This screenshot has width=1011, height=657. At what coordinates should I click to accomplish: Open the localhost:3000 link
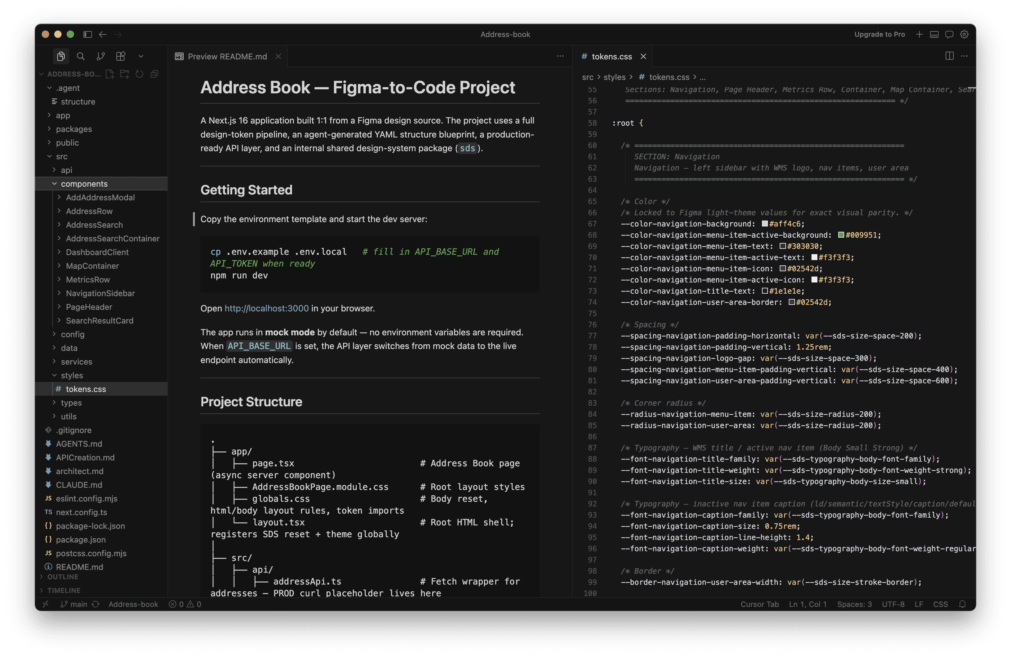point(266,309)
